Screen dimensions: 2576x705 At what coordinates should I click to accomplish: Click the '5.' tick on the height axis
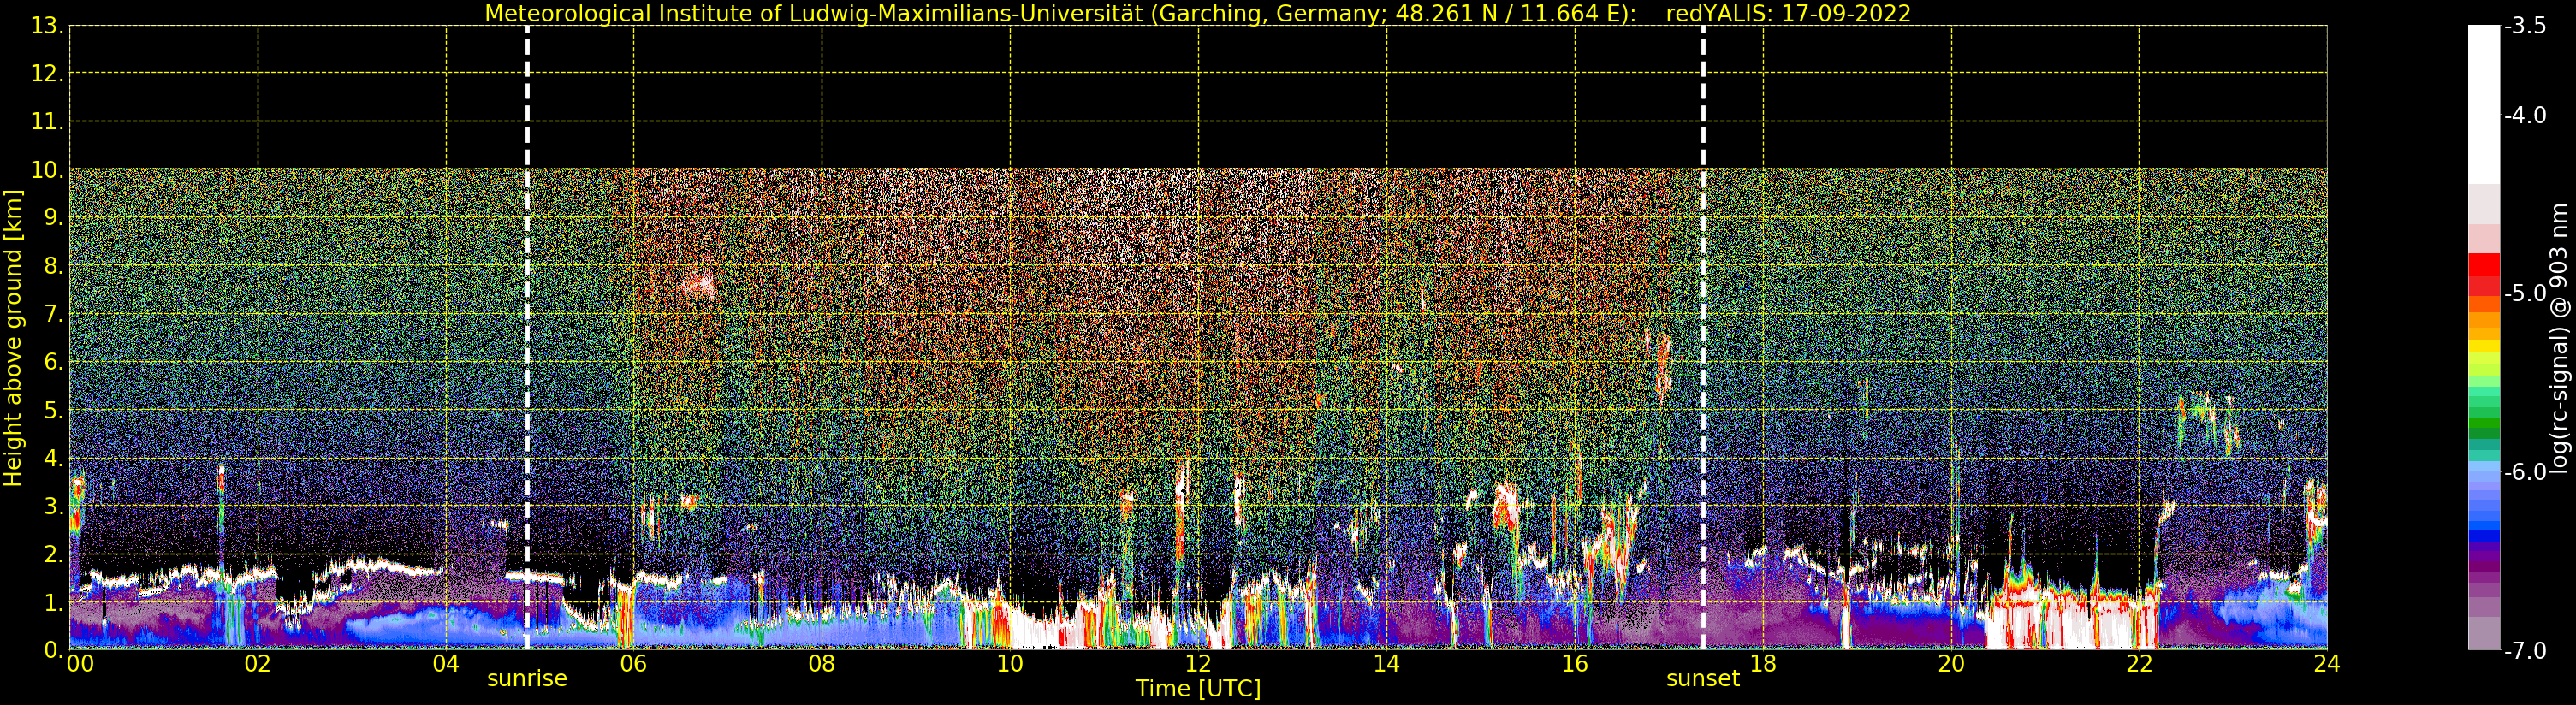click(53, 410)
